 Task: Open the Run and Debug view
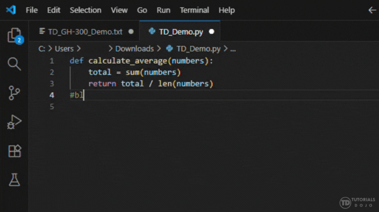point(14,122)
